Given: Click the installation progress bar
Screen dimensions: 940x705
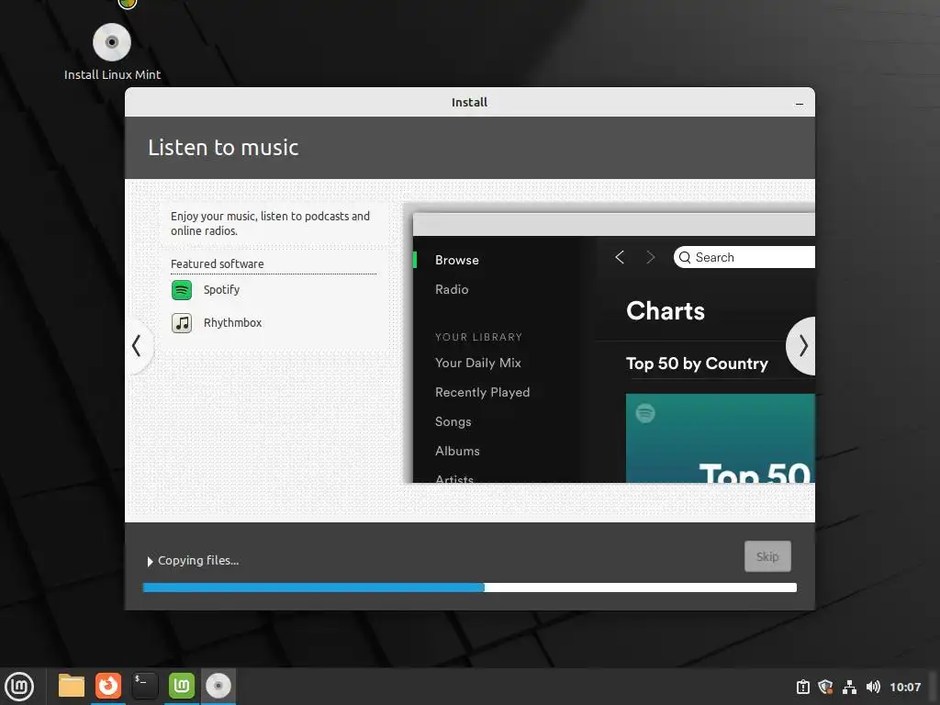Looking at the screenshot, I should click(470, 587).
